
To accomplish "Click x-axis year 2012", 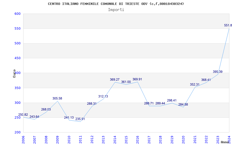I will pyautogui.click(x=92, y=139).
